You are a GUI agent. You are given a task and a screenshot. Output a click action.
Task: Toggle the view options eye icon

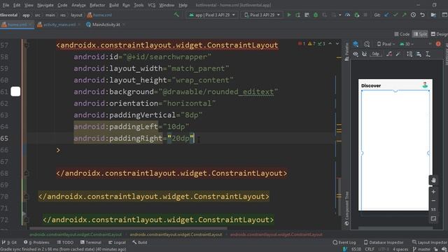[x=356, y=54]
